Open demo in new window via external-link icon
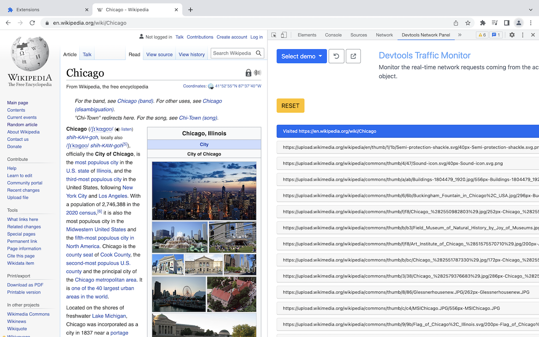The image size is (539, 337). point(353,56)
